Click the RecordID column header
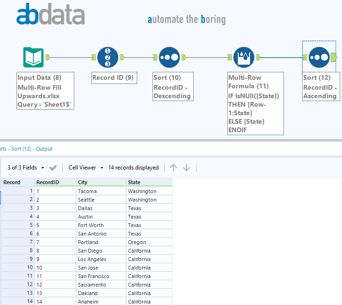Image resolution: width=342 pixels, height=305 pixels. coord(55,182)
